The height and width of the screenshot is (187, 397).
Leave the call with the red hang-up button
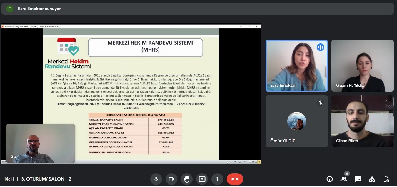click(235, 179)
